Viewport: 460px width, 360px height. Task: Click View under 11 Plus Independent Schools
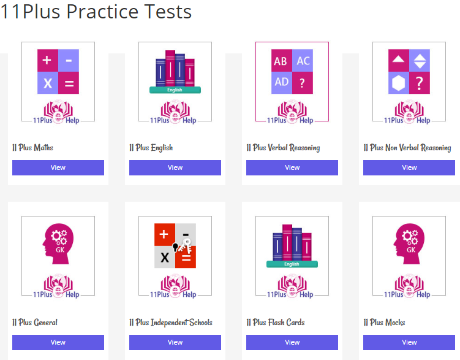(x=175, y=342)
